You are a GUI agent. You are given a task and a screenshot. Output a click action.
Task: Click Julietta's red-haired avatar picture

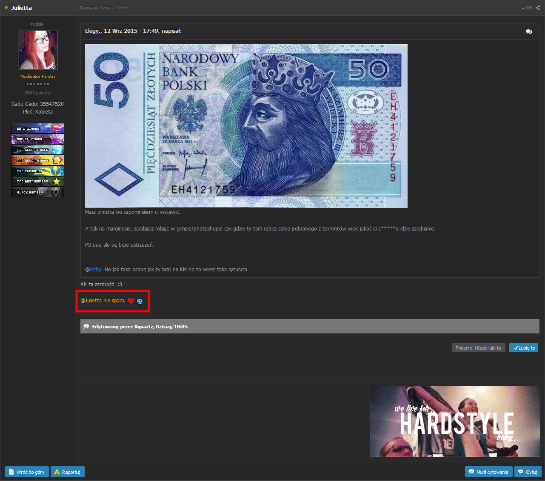coord(38,50)
